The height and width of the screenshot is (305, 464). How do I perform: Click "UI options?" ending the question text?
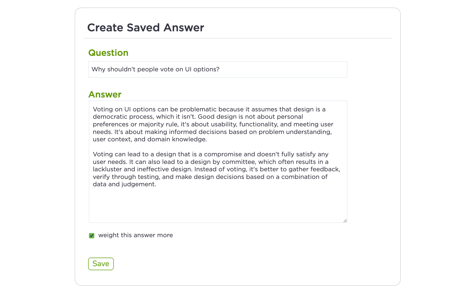coord(202,69)
